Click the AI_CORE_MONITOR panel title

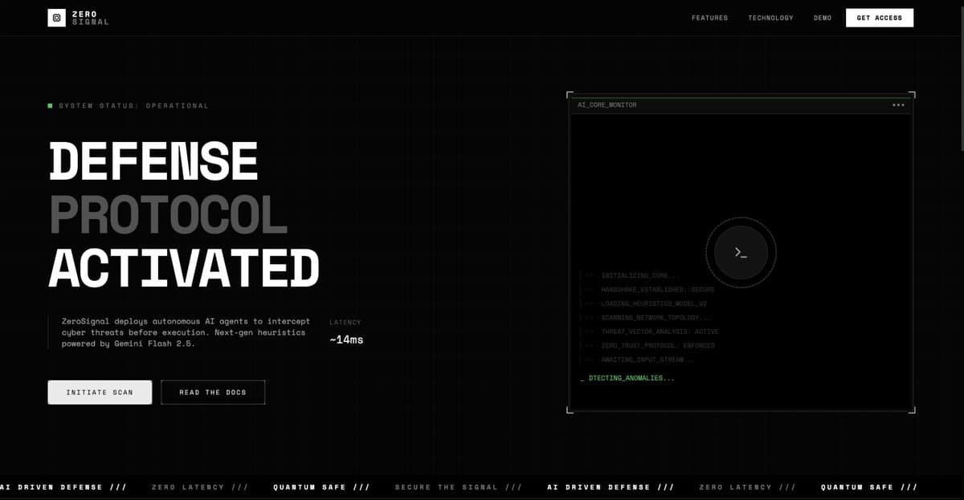coord(607,105)
